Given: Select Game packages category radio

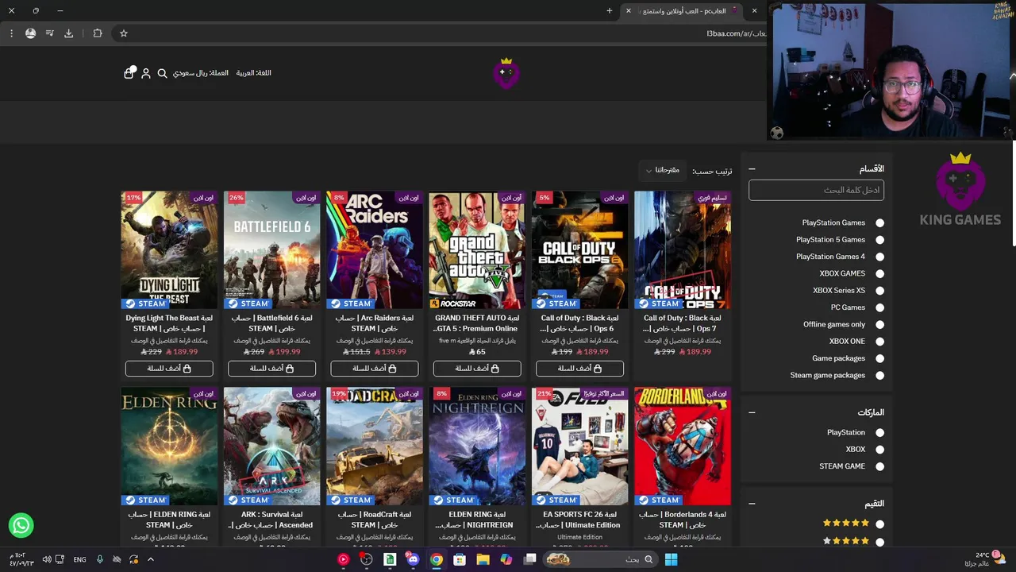Looking at the screenshot, I should point(879,358).
